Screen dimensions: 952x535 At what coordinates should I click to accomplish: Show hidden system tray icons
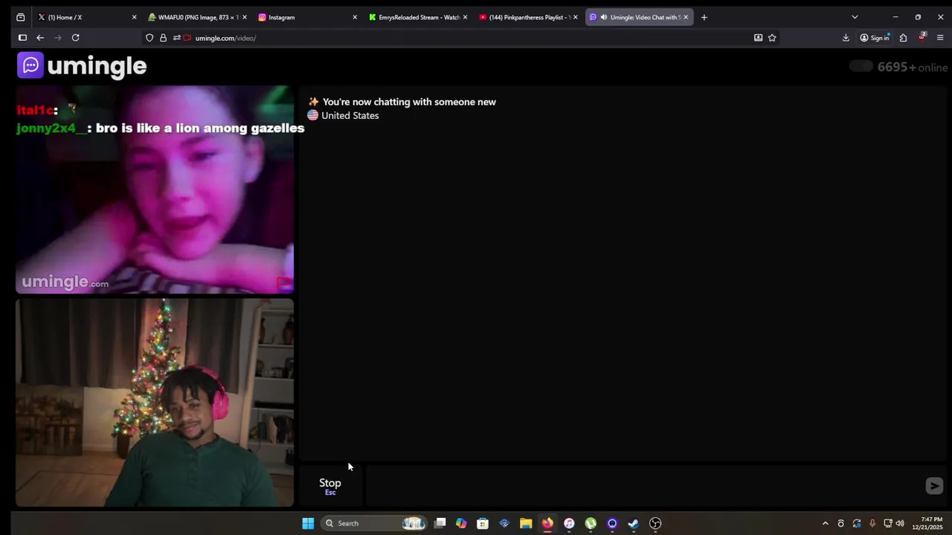[x=825, y=523]
